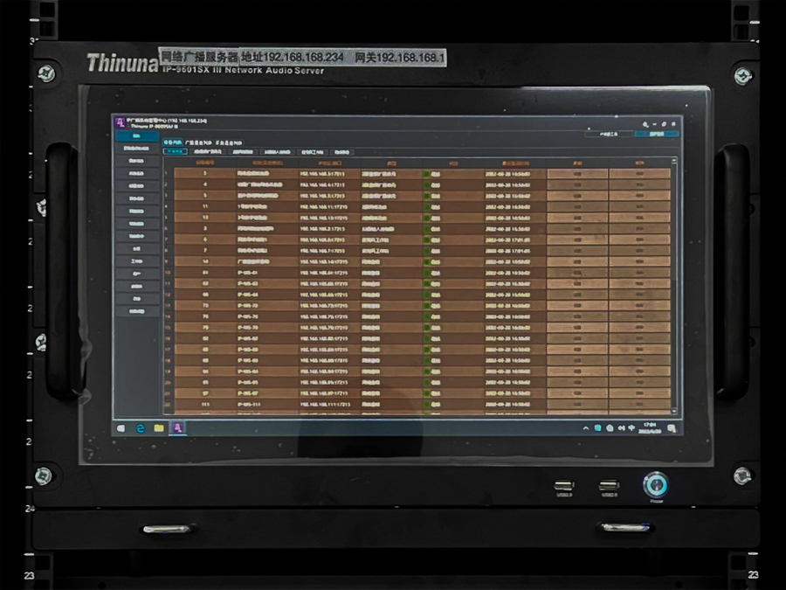The height and width of the screenshot is (590, 786).
Task: Expand hidden system tray icons chevron
Action: [587, 428]
